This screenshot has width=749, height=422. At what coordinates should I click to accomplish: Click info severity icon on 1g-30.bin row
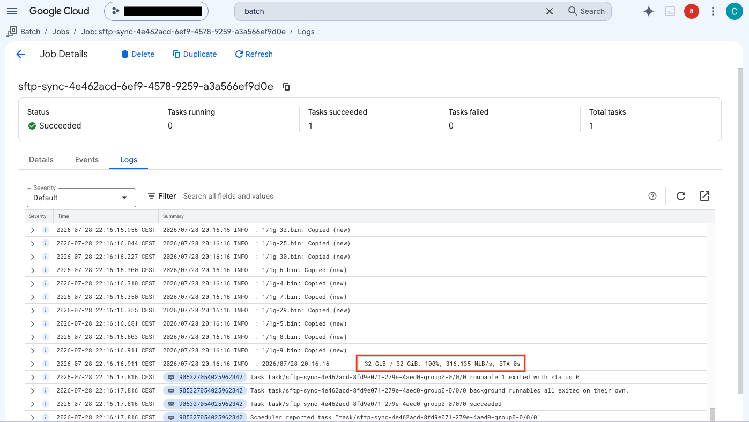(x=46, y=257)
